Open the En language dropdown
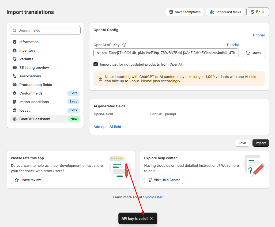Image resolution: width=275 pixels, height=227 pixels. click(258, 12)
